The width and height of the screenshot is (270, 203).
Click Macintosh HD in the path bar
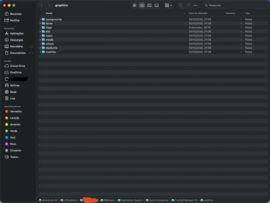coord(48,200)
